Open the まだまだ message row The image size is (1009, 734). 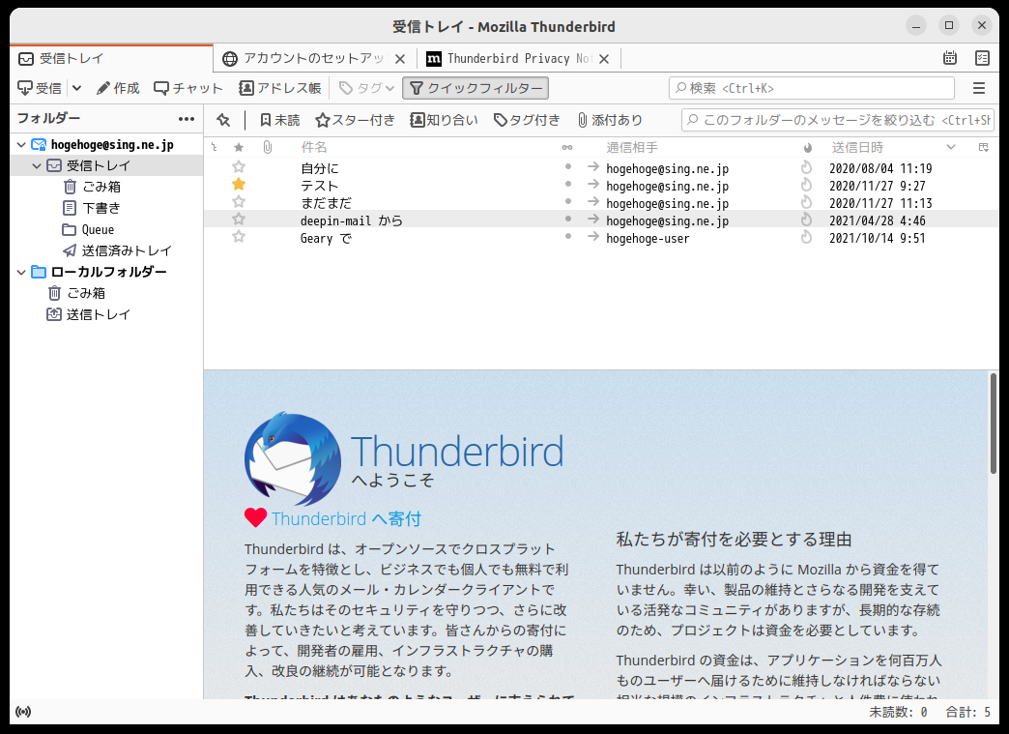click(601, 202)
